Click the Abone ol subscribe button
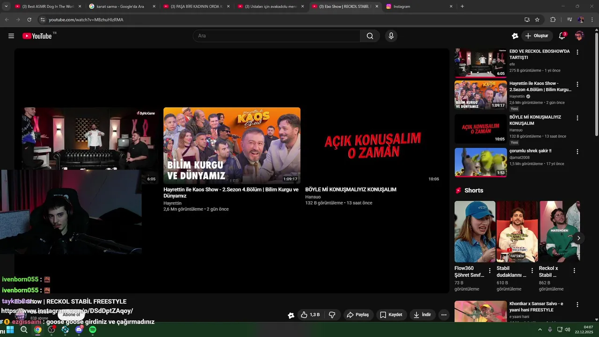 tap(72, 315)
